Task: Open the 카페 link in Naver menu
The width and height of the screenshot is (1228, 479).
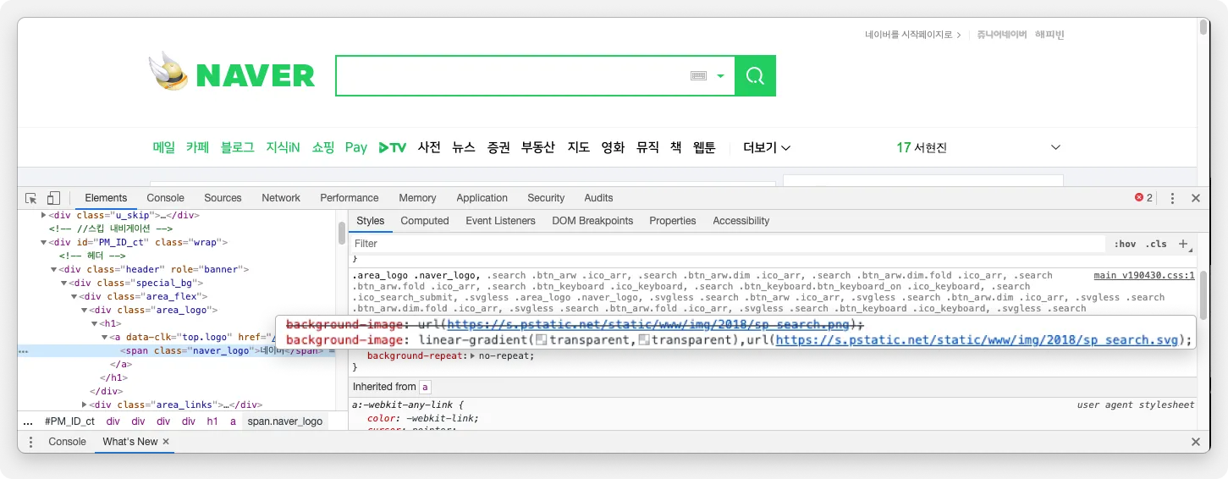Action: click(x=198, y=147)
